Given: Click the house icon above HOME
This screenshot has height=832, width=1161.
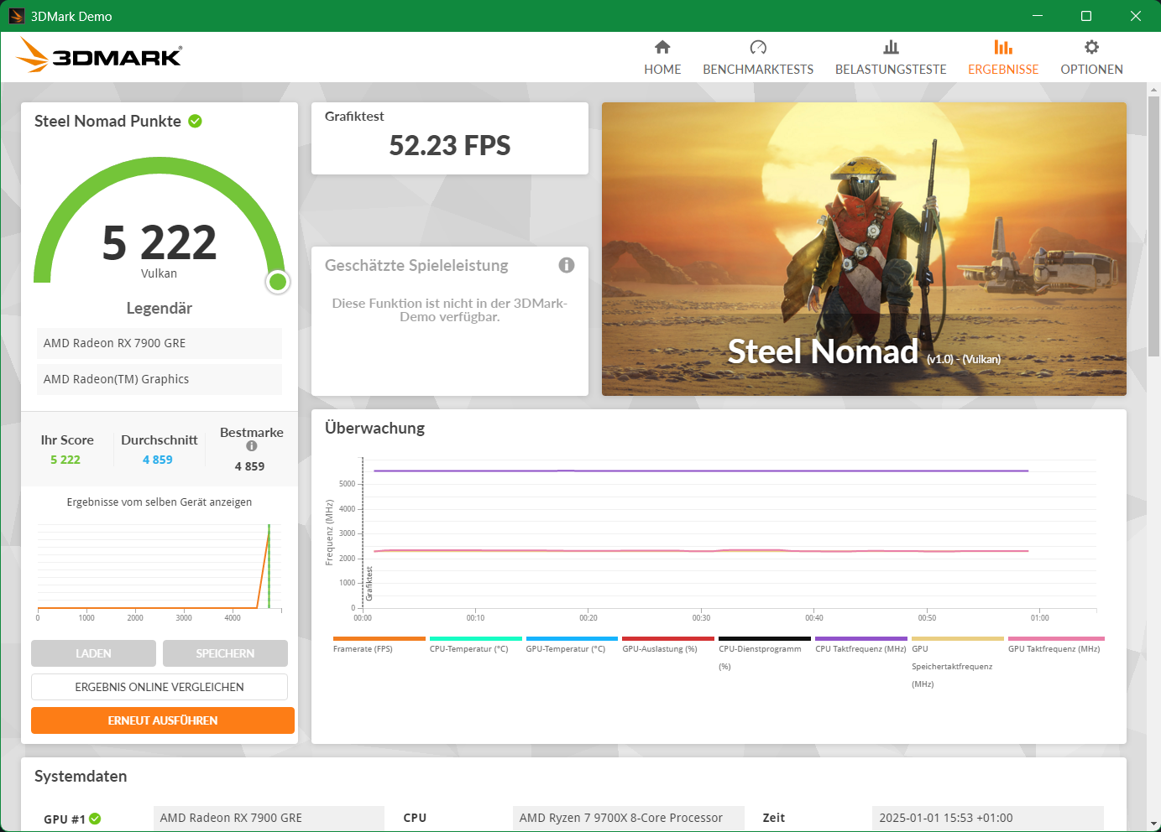Looking at the screenshot, I should (x=662, y=47).
